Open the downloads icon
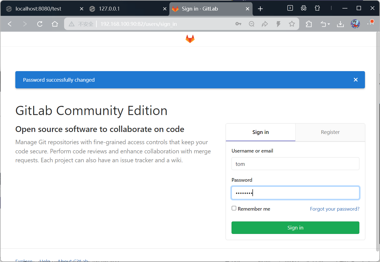This screenshot has height=262, width=380. coord(340,24)
